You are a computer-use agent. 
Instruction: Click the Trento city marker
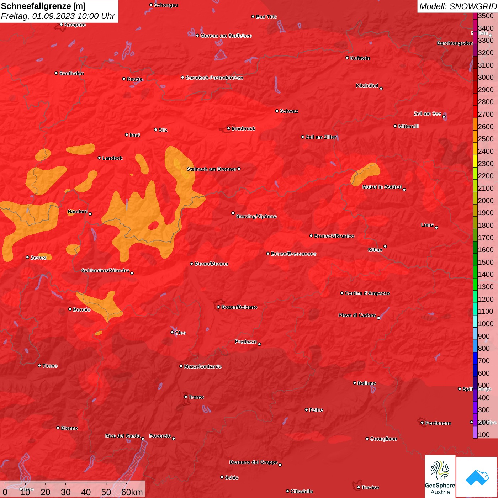click(x=186, y=397)
